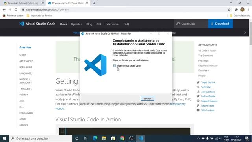The height and width of the screenshot is (142, 252).
Task: Expand the C++ sidebar section
Action: click(x=22, y=107)
